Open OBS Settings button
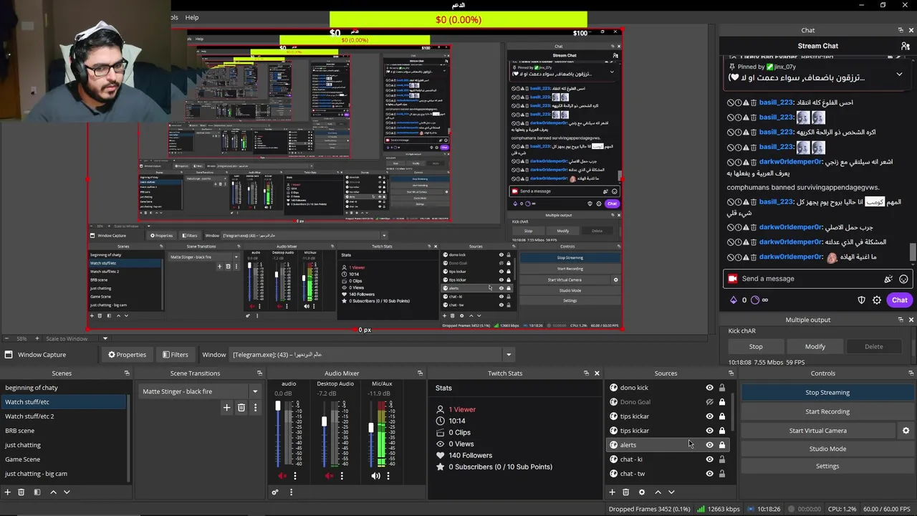917x516 pixels. click(x=827, y=466)
